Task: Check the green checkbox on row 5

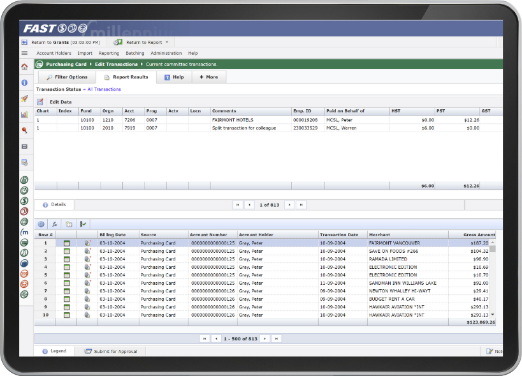Action: point(66,274)
